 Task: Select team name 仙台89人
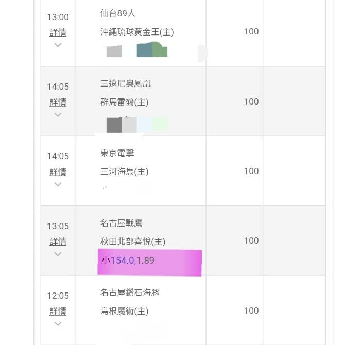118,13
